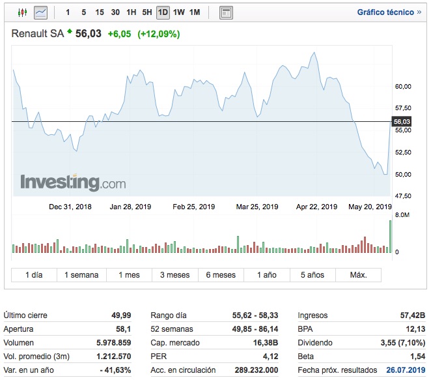The image size is (431, 380).
Task: Click the tallest volume bar
Action: 390,237
